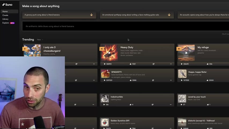Click the song description input field

[125, 26]
